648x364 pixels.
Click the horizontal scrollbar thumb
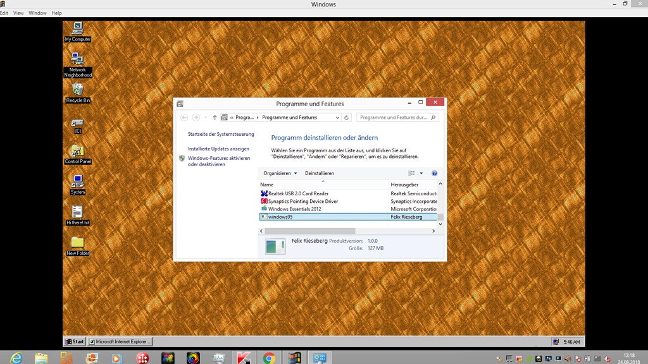click(309, 231)
